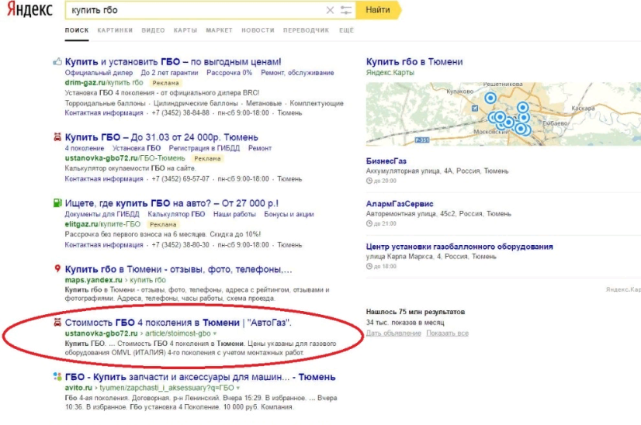The image size is (641, 425).
Task: Open the Маркет tab
Action: pos(219,30)
